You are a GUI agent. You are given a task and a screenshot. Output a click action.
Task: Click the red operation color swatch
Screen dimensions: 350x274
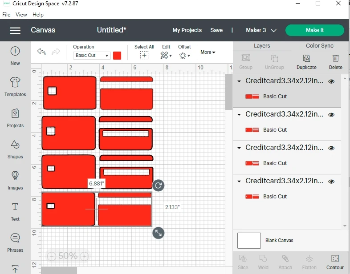click(117, 56)
